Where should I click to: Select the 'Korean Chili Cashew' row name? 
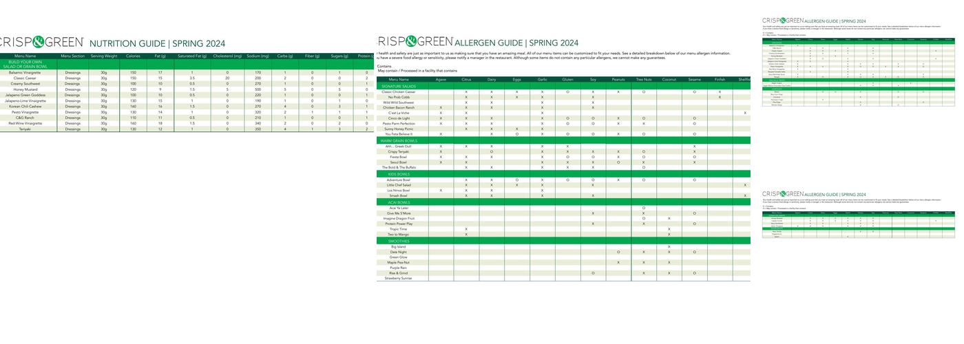click(x=25, y=107)
